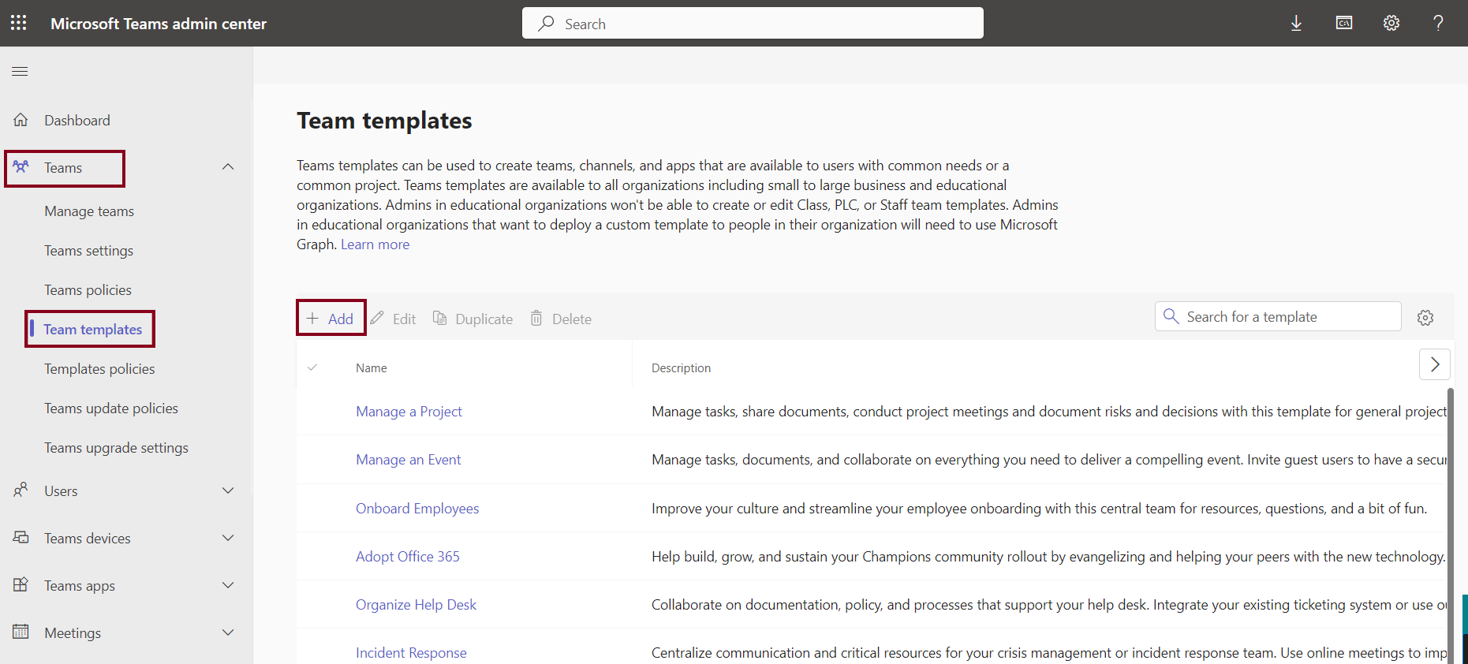Viewport: 1468px width, 664px height.
Task: Expand the Meetings section
Action: coord(228,632)
